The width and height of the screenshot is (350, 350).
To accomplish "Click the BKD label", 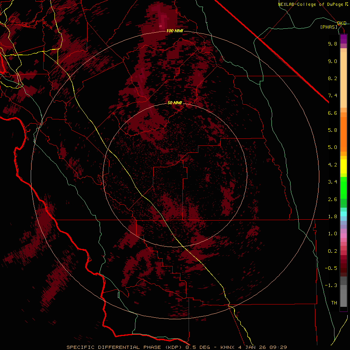I will pos(342,23).
